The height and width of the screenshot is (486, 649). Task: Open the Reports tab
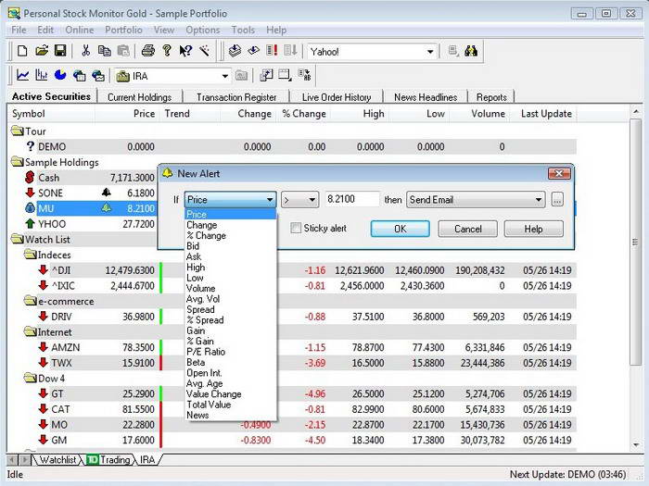click(491, 97)
